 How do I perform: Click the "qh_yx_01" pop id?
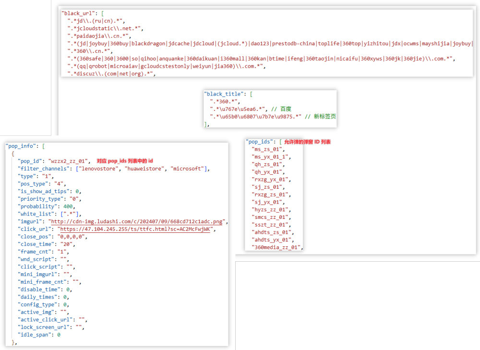tap(267, 172)
